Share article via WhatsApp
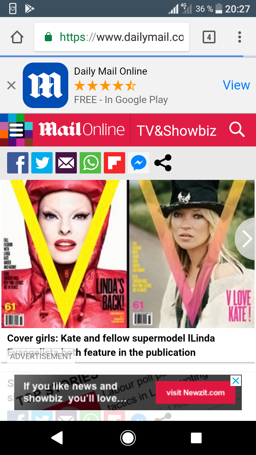This screenshot has height=455, width=256. (x=90, y=163)
